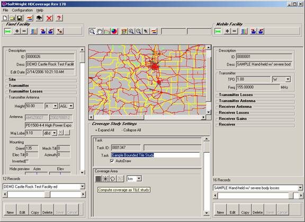Click the green width icon in Fixed Facility
The height and width of the screenshot is (222, 305).
pos(8,31)
